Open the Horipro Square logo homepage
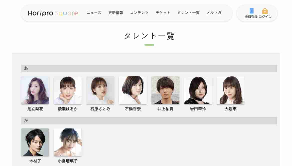292x166 pixels. click(x=53, y=13)
